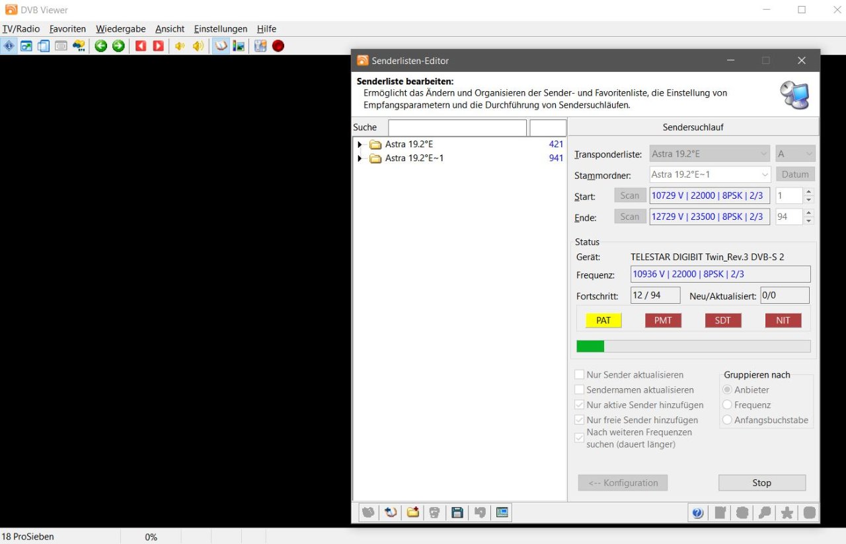Decrease the Start transponder number stepper

pos(809,199)
